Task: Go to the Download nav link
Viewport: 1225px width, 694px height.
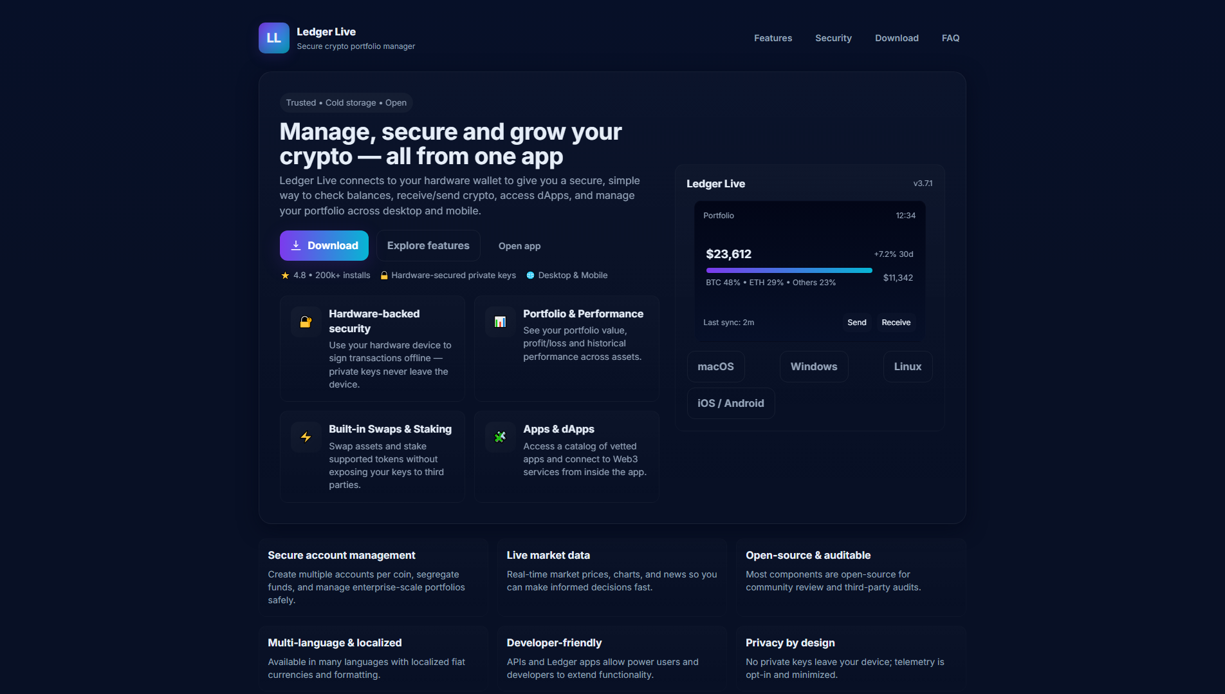Action: (896, 38)
